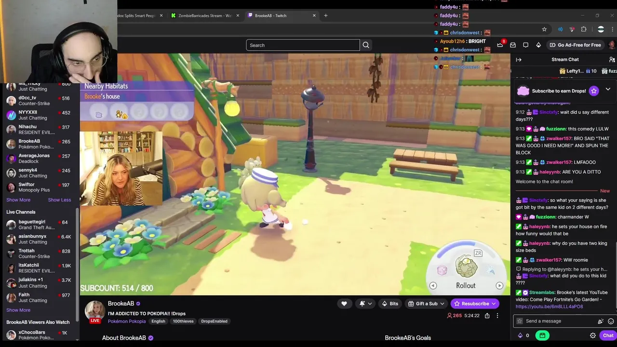
Task: Click Show Less in sidebar
Action: pyautogui.click(x=59, y=200)
